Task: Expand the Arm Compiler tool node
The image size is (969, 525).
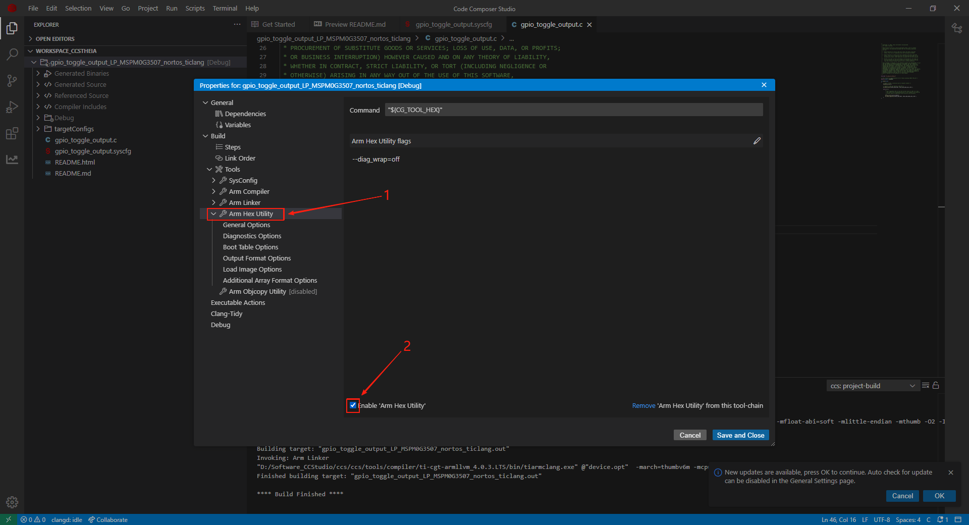Action: click(213, 191)
